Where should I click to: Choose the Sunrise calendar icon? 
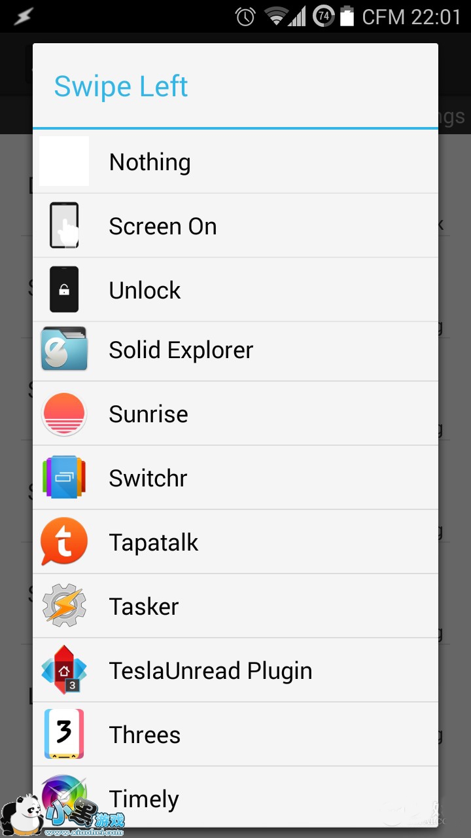click(x=64, y=414)
